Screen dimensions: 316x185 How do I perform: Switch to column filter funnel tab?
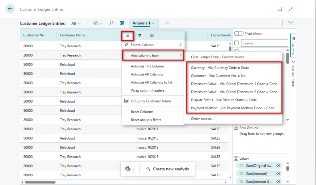click(140, 36)
